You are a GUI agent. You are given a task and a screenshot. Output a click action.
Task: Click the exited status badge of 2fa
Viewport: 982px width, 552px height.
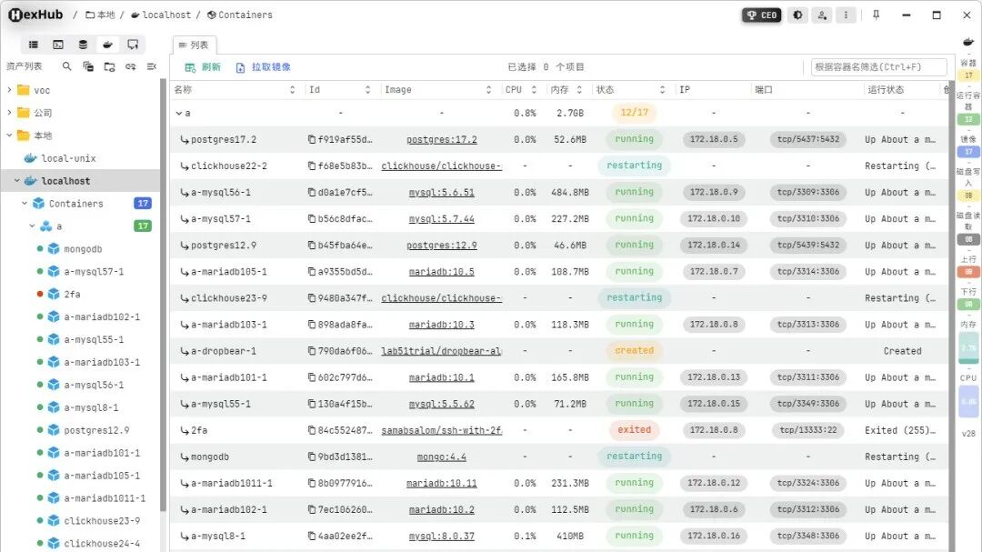[634, 430]
